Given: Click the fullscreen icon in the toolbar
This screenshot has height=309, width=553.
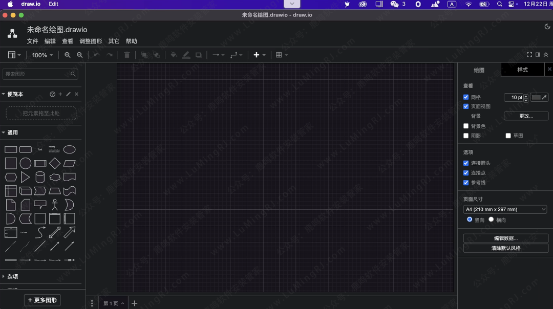Looking at the screenshot, I should [529, 55].
